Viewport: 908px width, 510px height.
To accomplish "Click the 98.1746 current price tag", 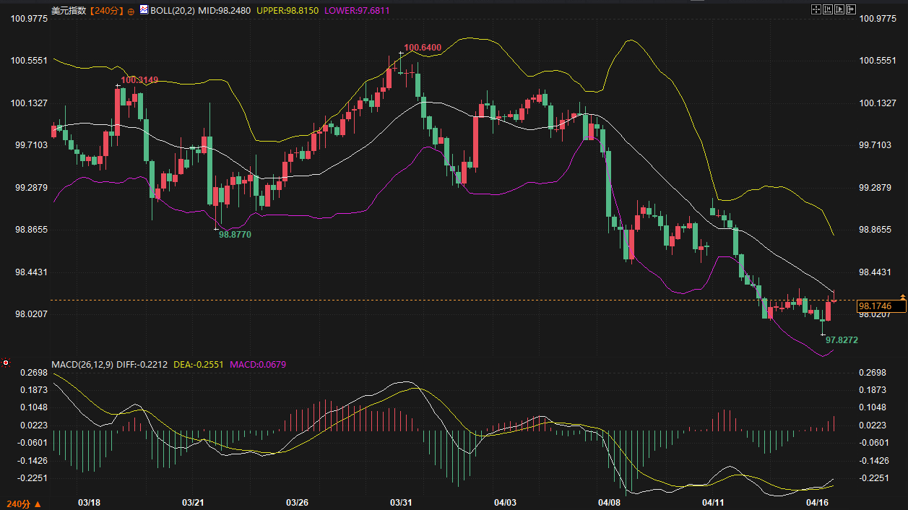I will (874, 306).
